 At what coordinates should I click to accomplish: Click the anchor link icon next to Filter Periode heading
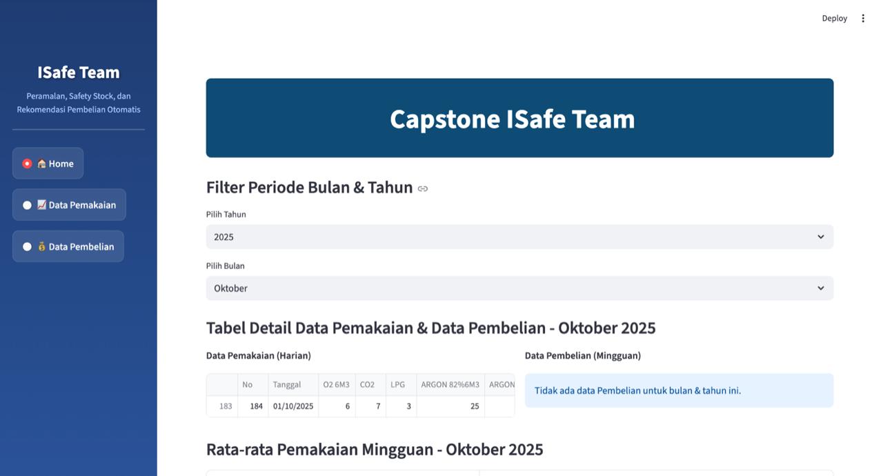pos(422,188)
